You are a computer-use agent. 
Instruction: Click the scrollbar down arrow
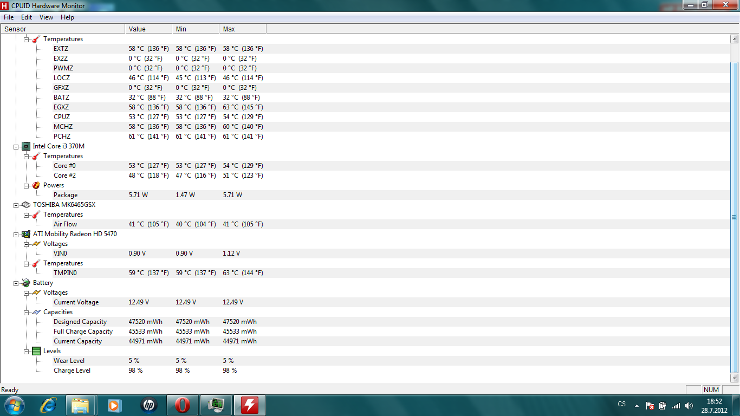pyautogui.click(x=735, y=378)
